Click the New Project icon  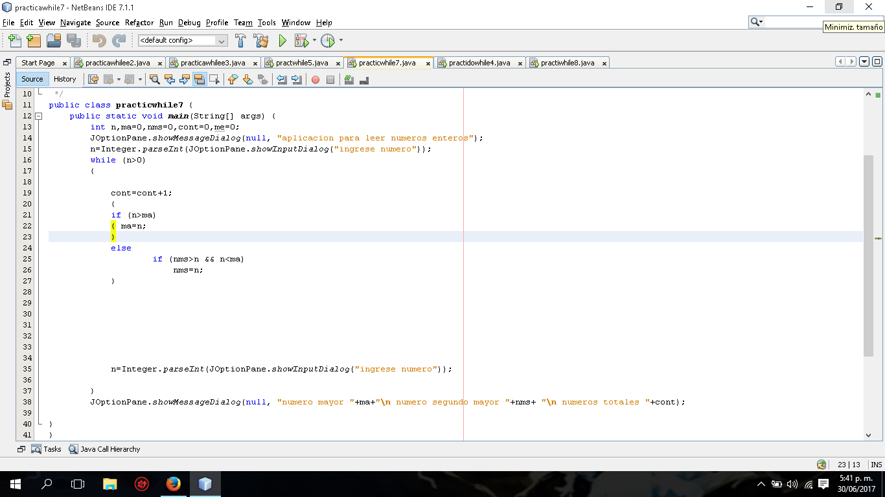[34, 41]
